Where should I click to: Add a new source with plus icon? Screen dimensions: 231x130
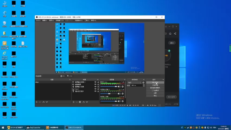click(x=74, y=102)
